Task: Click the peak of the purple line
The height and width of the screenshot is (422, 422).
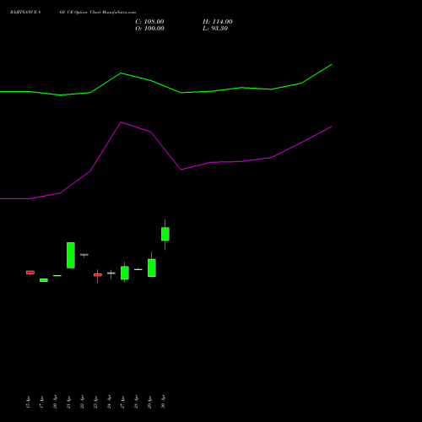Action: [121, 122]
